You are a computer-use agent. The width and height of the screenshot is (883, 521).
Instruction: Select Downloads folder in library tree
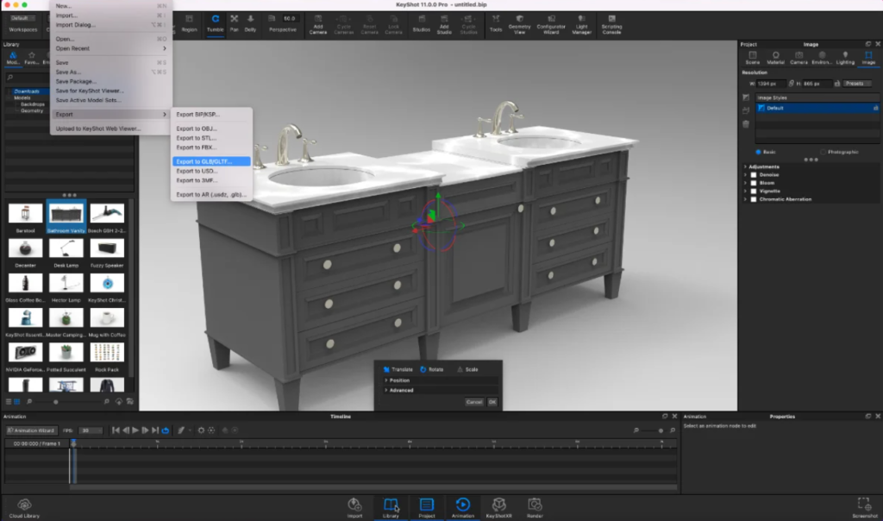click(27, 91)
